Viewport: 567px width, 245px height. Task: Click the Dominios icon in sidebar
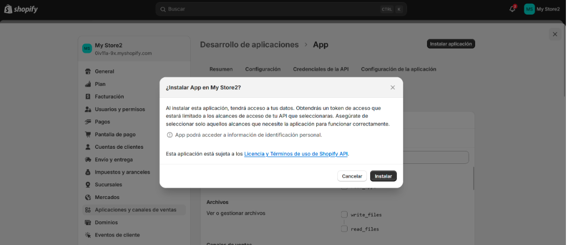click(x=88, y=222)
